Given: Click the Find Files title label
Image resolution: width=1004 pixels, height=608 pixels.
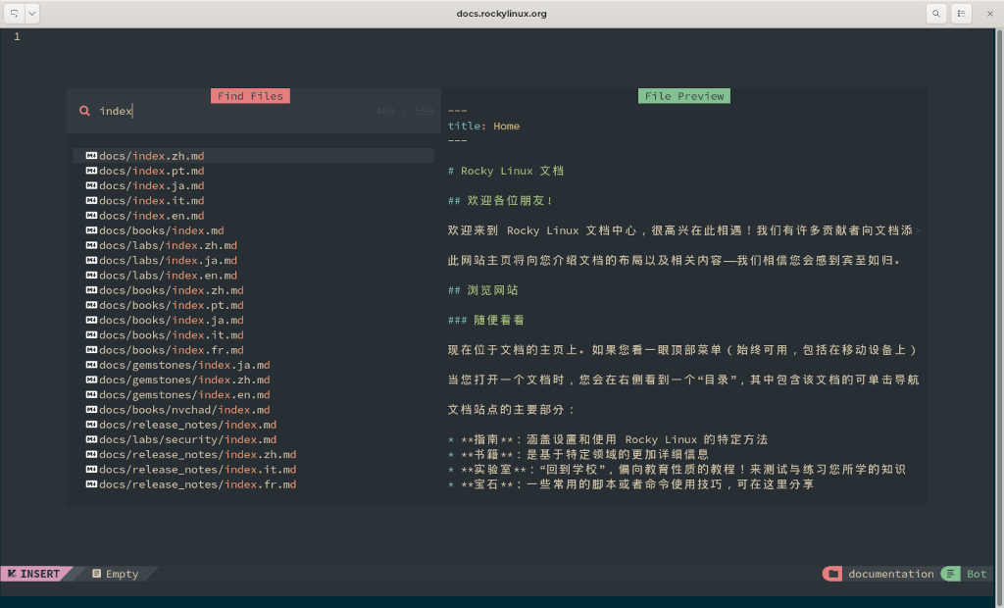Looking at the screenshot, I should (x=250, y=96).
